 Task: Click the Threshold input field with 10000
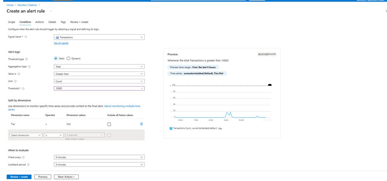pyautogui.click(x=99, y=89)
